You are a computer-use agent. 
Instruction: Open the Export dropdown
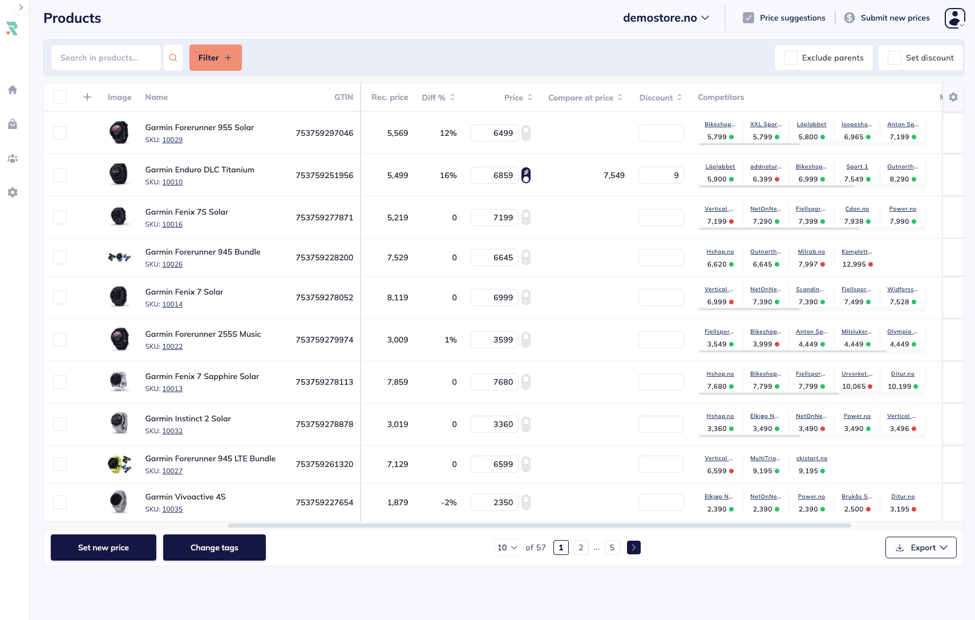(921, 547)
